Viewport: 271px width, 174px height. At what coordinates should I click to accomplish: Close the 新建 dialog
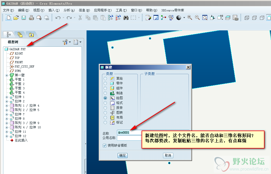tap(188, 67)
